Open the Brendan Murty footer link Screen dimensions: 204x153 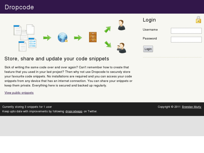click(x=191, y=107)
